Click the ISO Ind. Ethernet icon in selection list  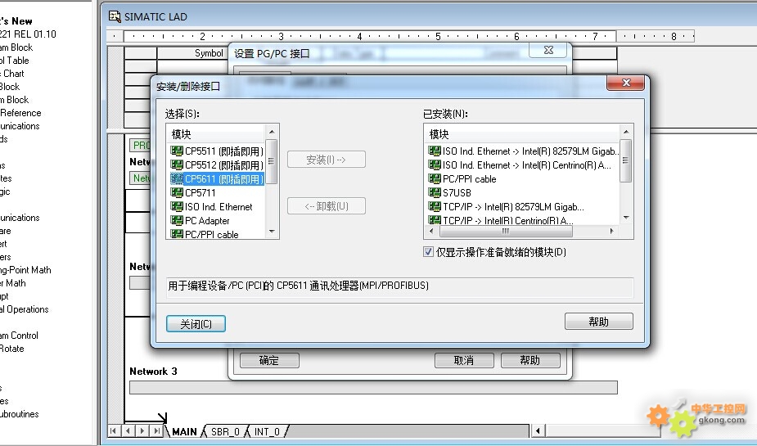click(177, 206)
